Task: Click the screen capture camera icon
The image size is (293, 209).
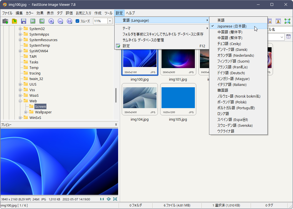Action: click(6, 21)
